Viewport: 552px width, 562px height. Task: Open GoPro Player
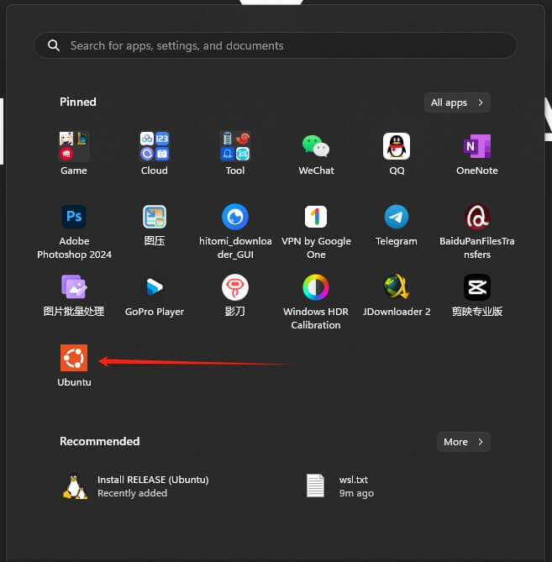(155, 296)
